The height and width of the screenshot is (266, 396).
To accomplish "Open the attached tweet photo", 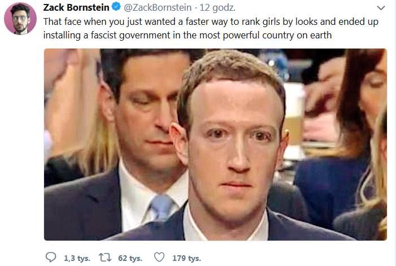I will (x=215, y=145).
